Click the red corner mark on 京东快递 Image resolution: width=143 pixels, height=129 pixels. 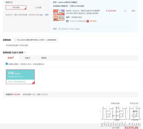tap(25, 9)
